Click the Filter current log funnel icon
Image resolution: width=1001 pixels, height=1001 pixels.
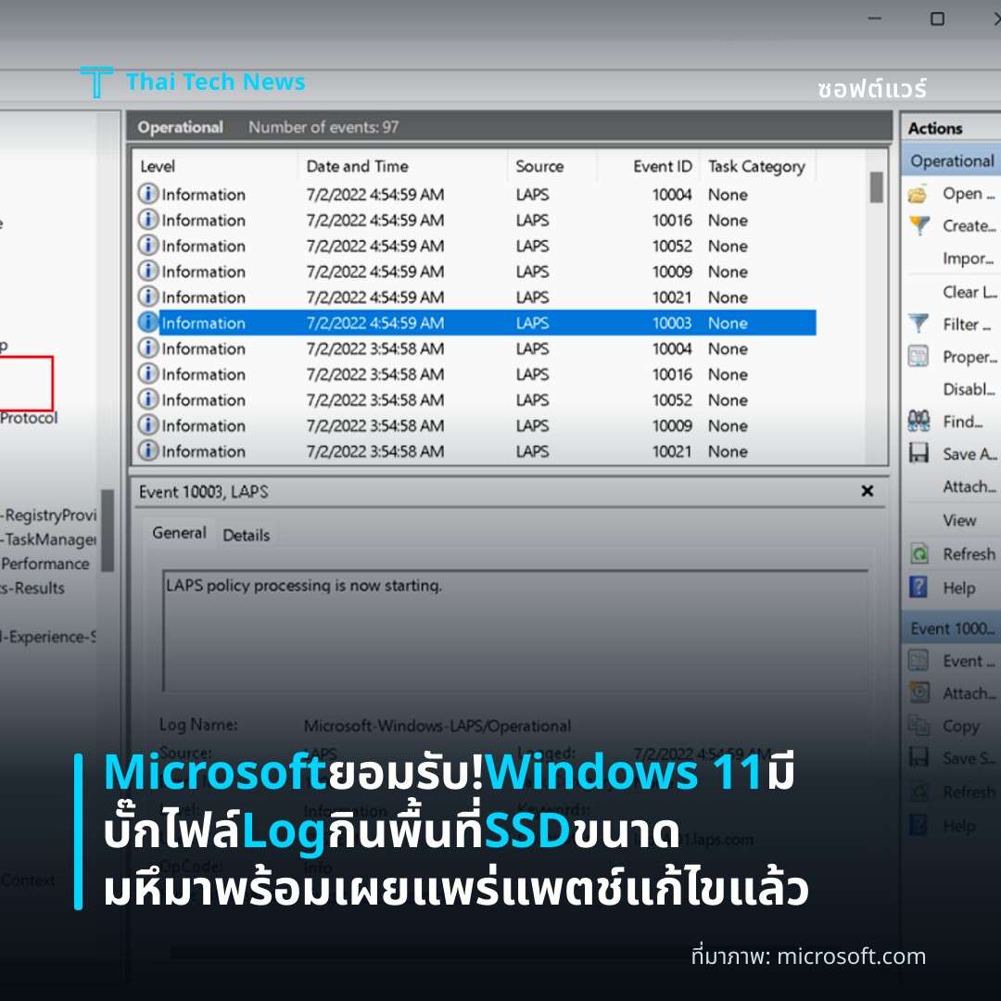918,323
